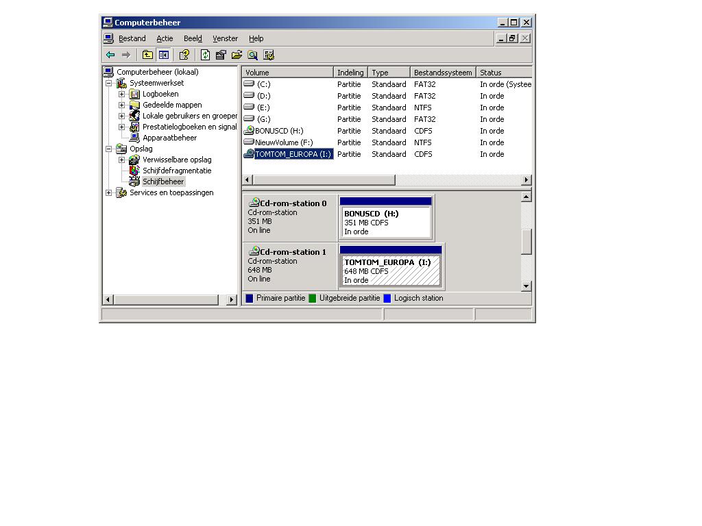
Task: Click the drive icon for volume (D:)
Action: click(x=249, y=95)
